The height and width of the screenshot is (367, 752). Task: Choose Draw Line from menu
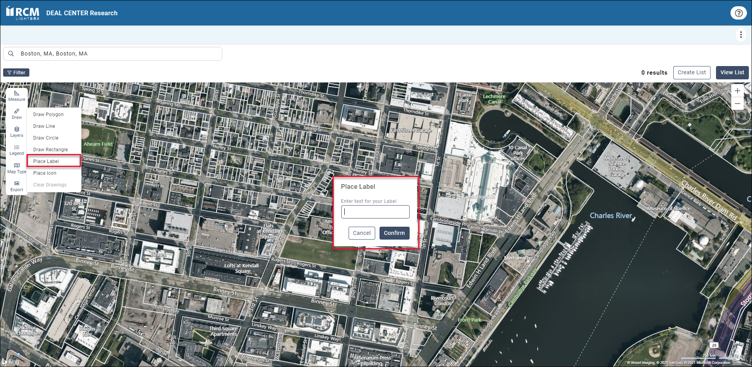(44, 126)
